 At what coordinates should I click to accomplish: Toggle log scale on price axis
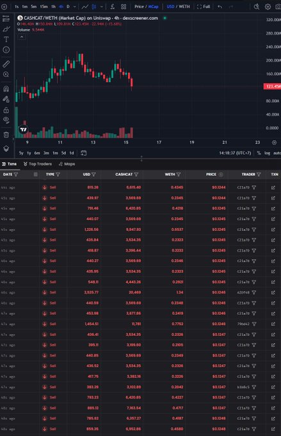point(267,153)
